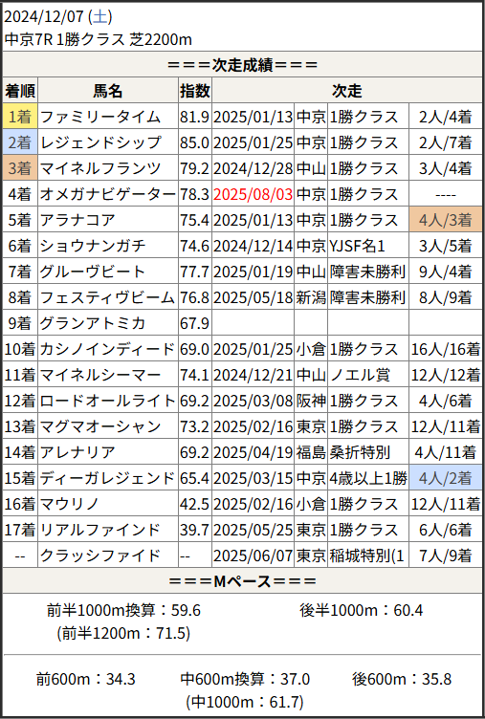485x719 pixels.
Task: Click the next race YJSF名1
Action: pyautogui.click(x=357, y=246)
